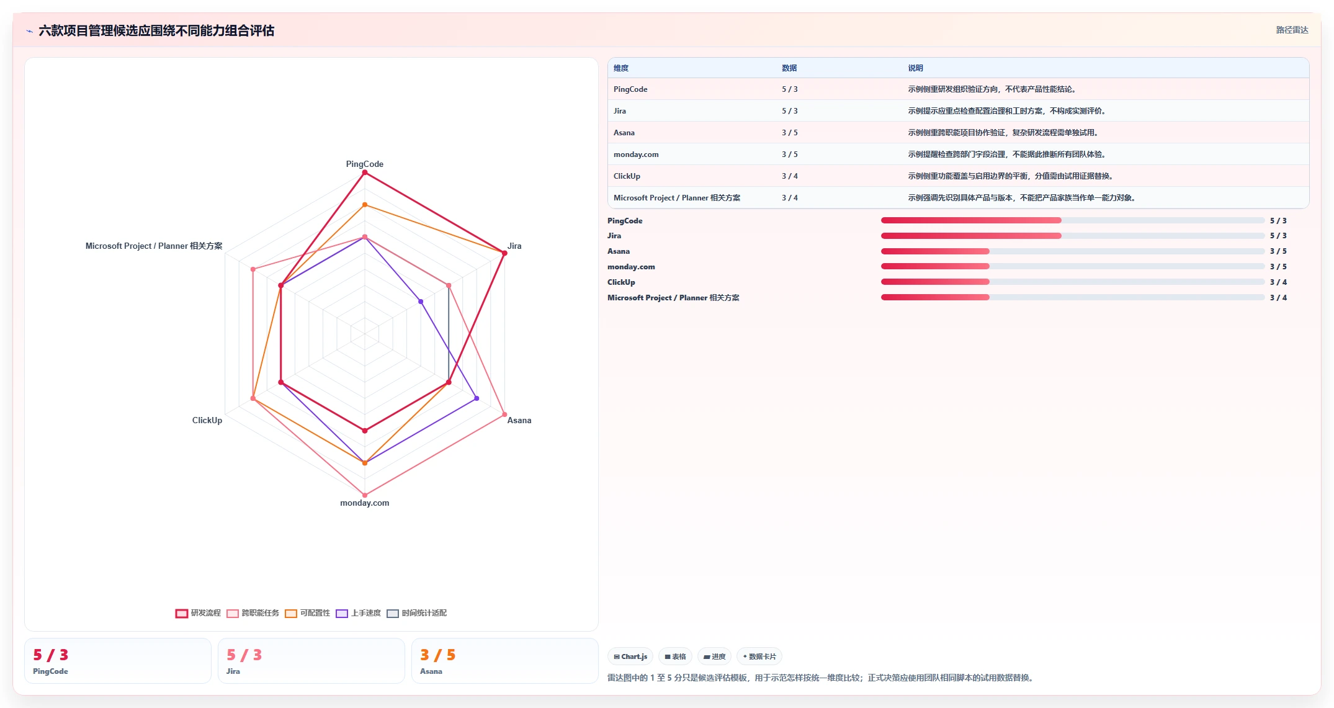Click the small blue icon beside the page title
The image size is (1334, 708).
tap(29, 31)
